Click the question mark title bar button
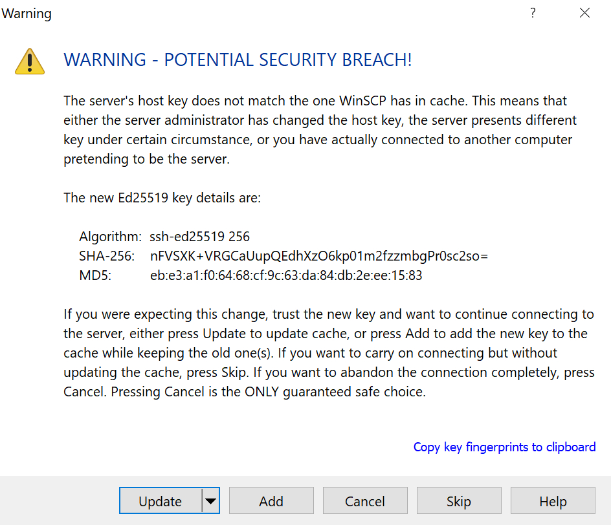The height and width of the screenshot is (525, 611). (533, 13)
